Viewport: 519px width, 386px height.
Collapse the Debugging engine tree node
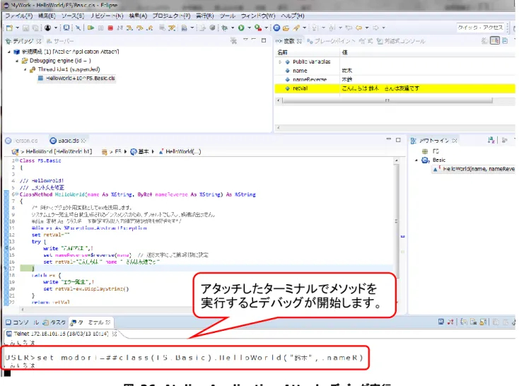click(x=17, y=61)
